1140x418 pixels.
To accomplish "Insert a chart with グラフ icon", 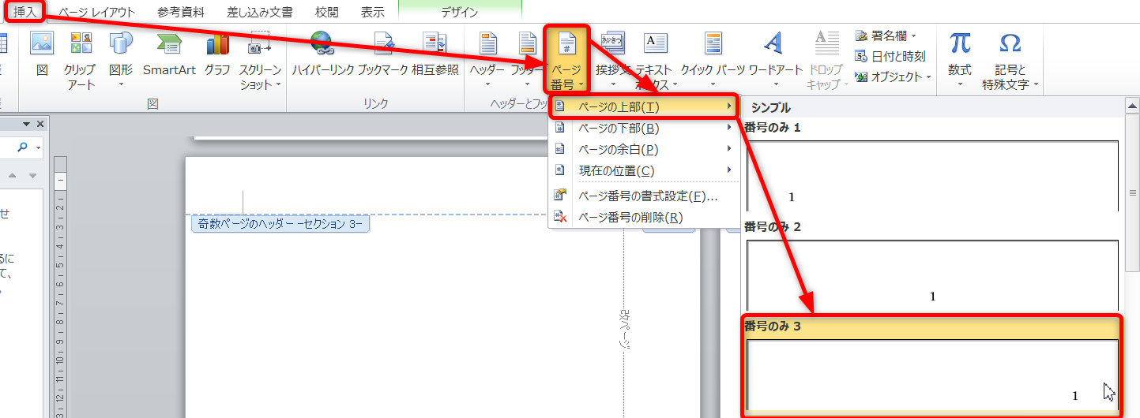I will (x=217, y=55).
